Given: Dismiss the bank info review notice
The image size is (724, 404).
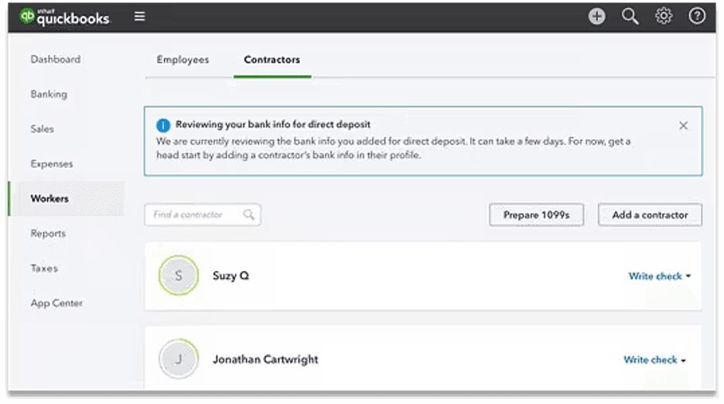Looking at the screenshot, I should pos(683,125).
